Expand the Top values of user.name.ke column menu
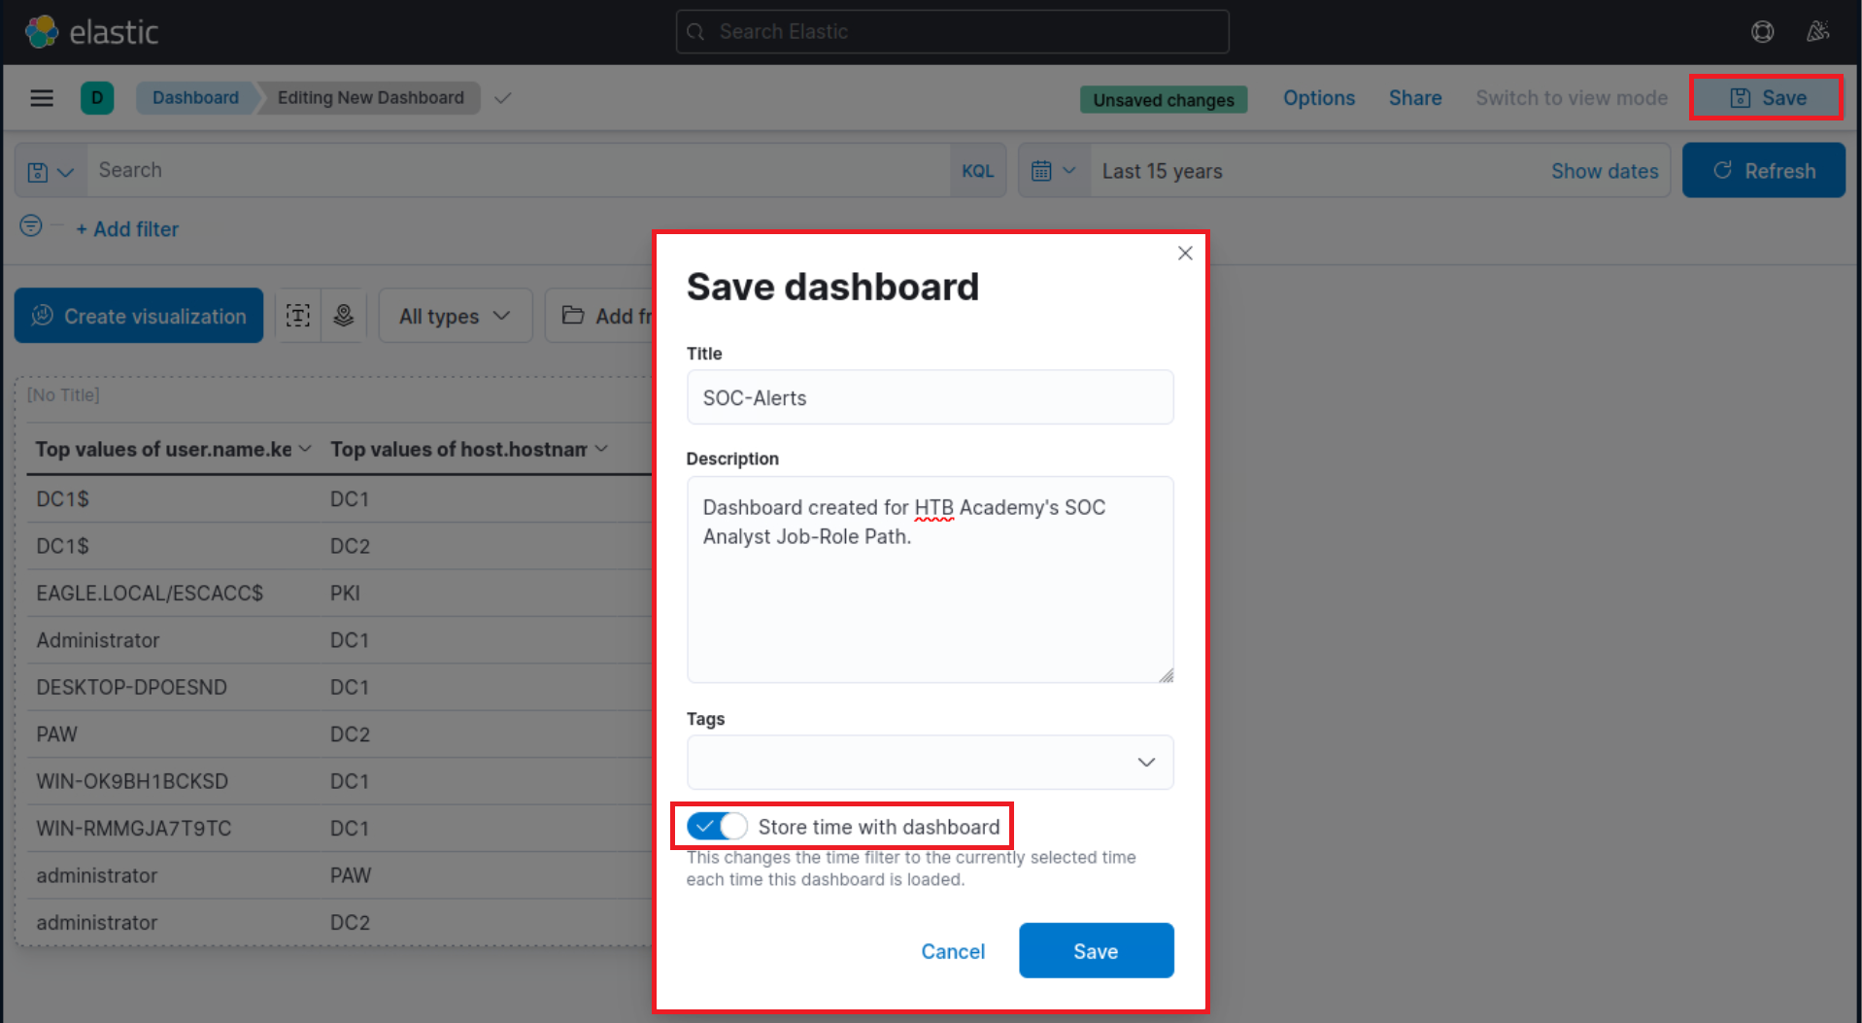This screenshot has width=1862, height=1023. point(307,448)
